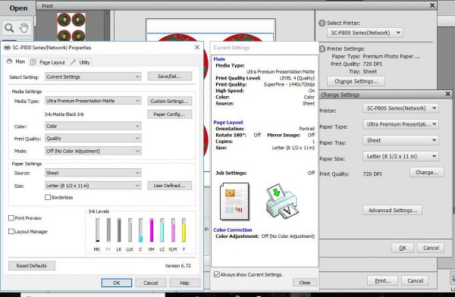Open the paper Source dropdown
The width and height of the screenshot is (455, 297).
pos(93,173)
